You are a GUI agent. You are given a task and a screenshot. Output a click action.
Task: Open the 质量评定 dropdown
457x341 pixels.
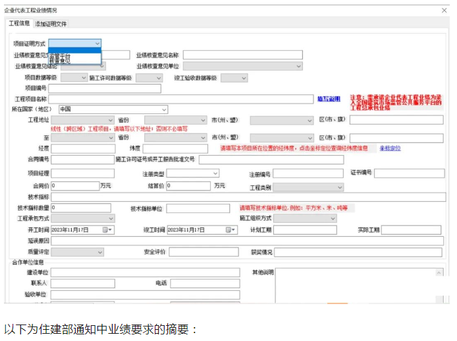pos(111,252)
